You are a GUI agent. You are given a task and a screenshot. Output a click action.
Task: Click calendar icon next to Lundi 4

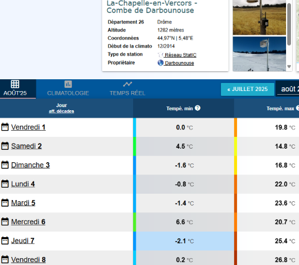tap(5, 184)
